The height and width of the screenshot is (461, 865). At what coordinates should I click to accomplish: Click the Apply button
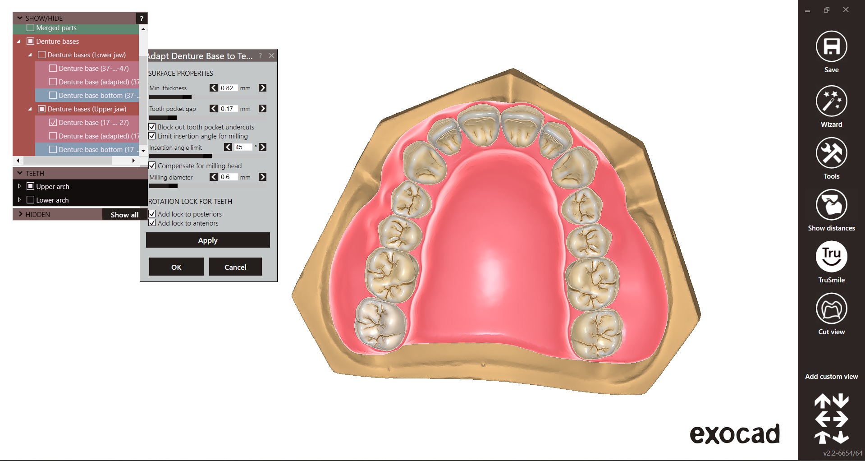208,240
